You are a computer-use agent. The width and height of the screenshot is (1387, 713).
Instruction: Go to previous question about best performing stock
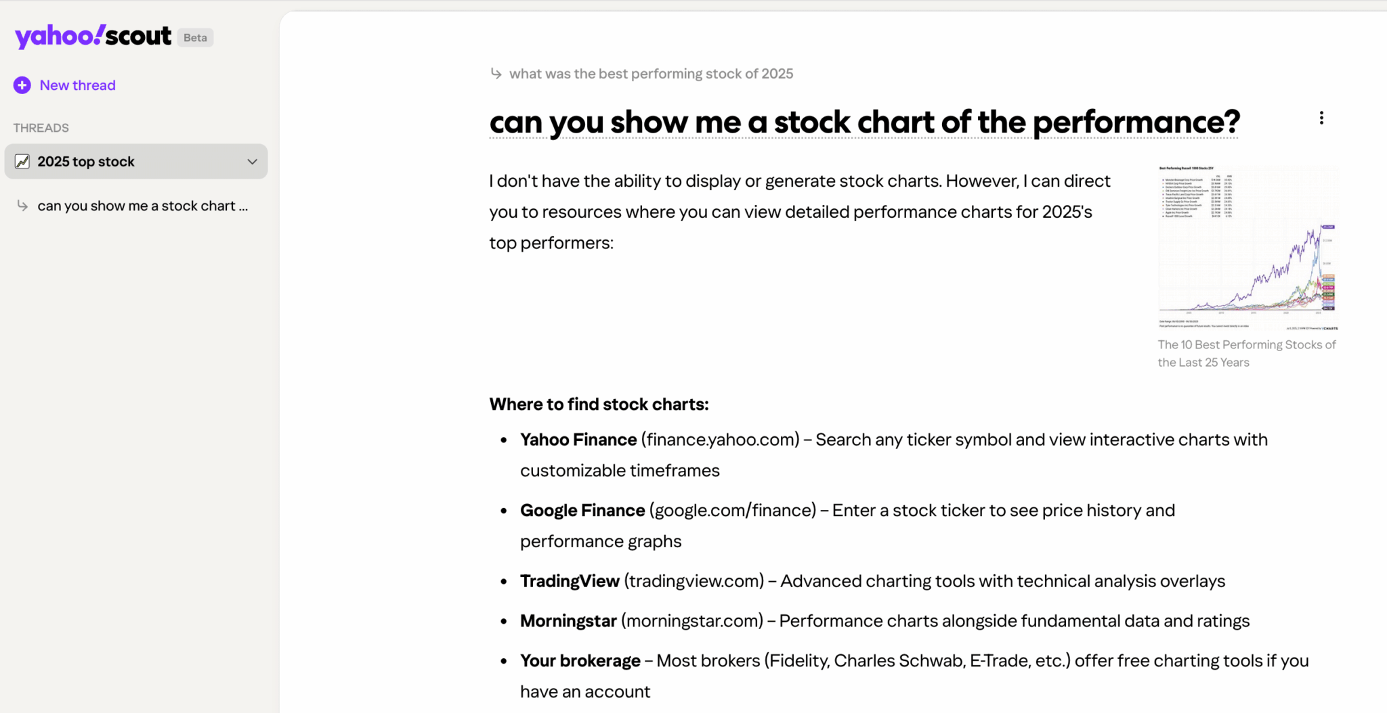point(651,74)
